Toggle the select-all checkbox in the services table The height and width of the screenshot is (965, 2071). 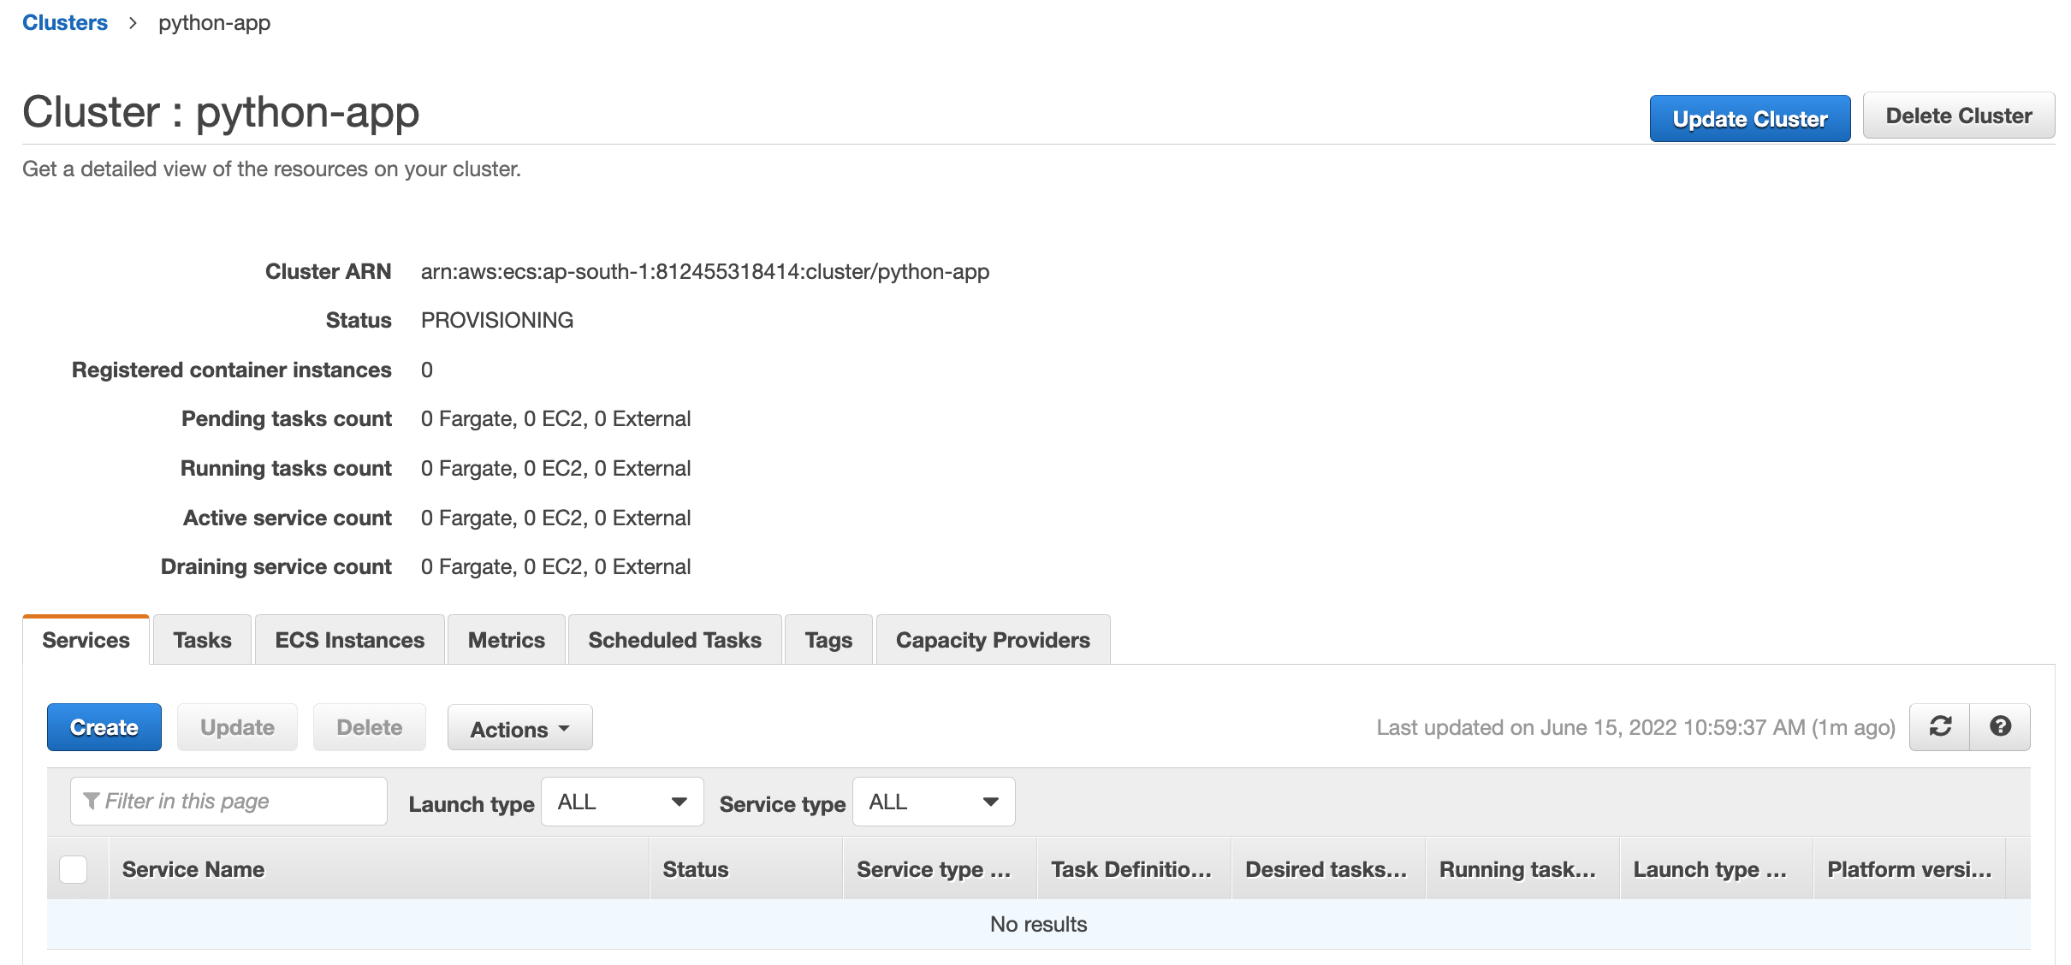(x=74, y=868)
